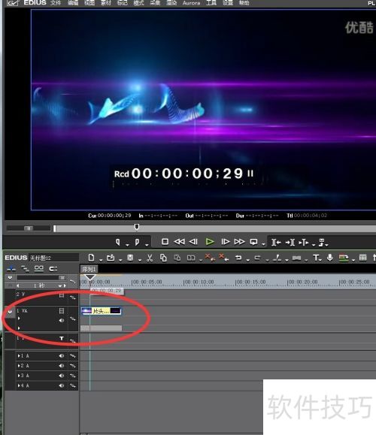Click the Toggle Bin Window grid icon
Image resolution: width=376 pixels, height=435 pixels.
coord(362,258)
